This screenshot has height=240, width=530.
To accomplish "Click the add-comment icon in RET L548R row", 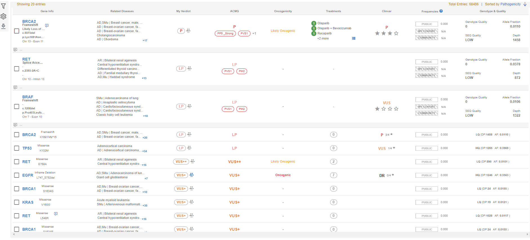I will coord(56,214).
